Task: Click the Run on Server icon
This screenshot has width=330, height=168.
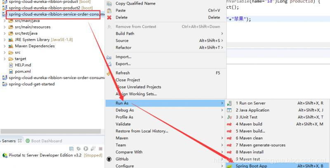Action: 229,103
